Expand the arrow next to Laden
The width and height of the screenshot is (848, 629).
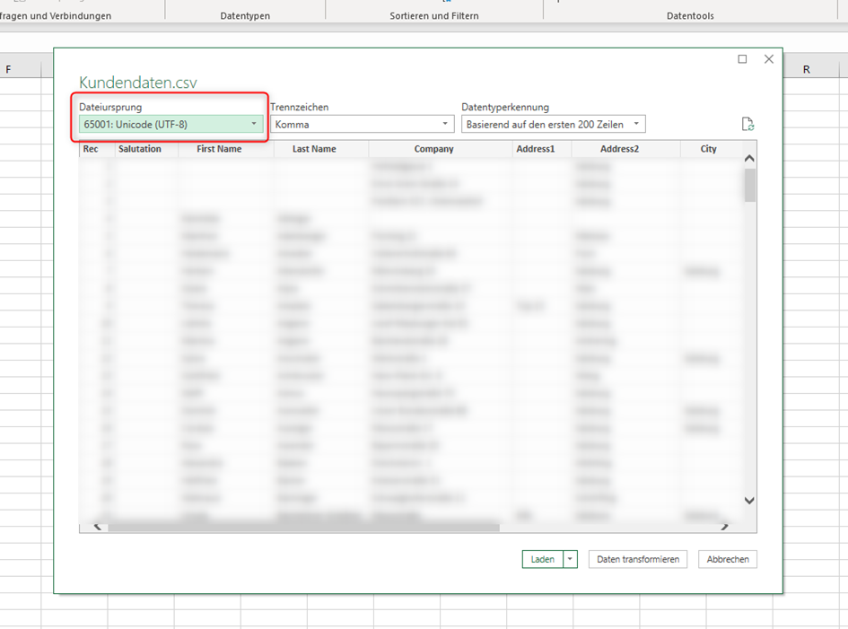[570, 559]
